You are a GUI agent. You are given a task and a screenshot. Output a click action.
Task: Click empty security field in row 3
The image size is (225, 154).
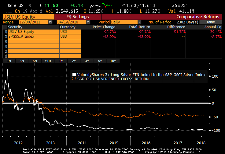pyautogui.click(x=33, y=41)
